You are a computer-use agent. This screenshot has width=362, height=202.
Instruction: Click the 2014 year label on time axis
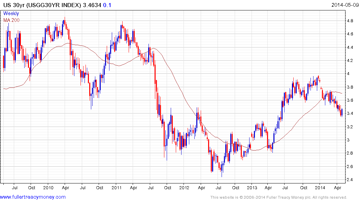(320, 188)
